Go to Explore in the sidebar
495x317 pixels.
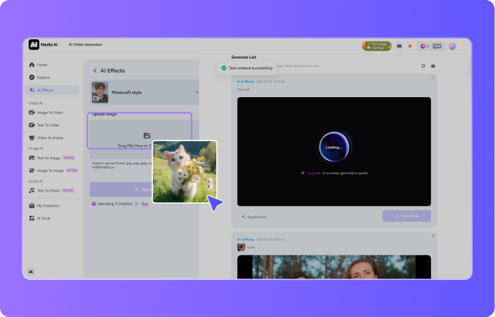[x=44, y=77]
